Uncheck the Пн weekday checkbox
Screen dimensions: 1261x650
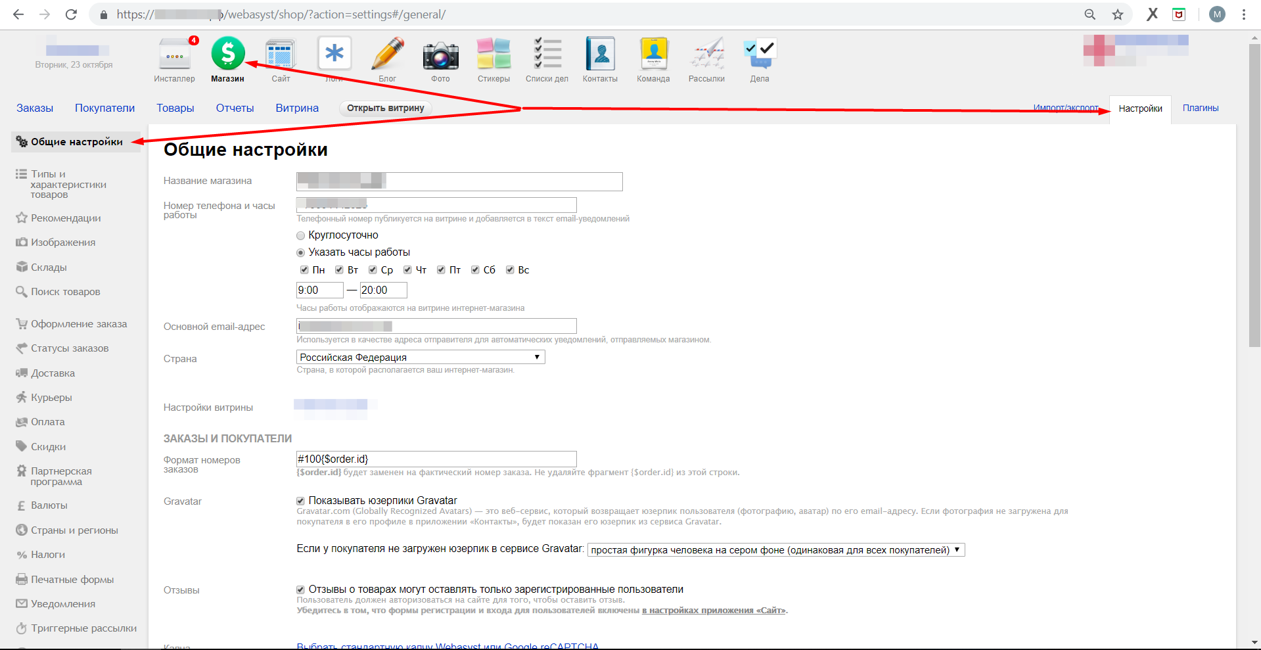pos(304,270)
